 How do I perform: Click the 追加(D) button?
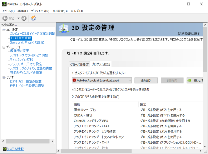146,81
